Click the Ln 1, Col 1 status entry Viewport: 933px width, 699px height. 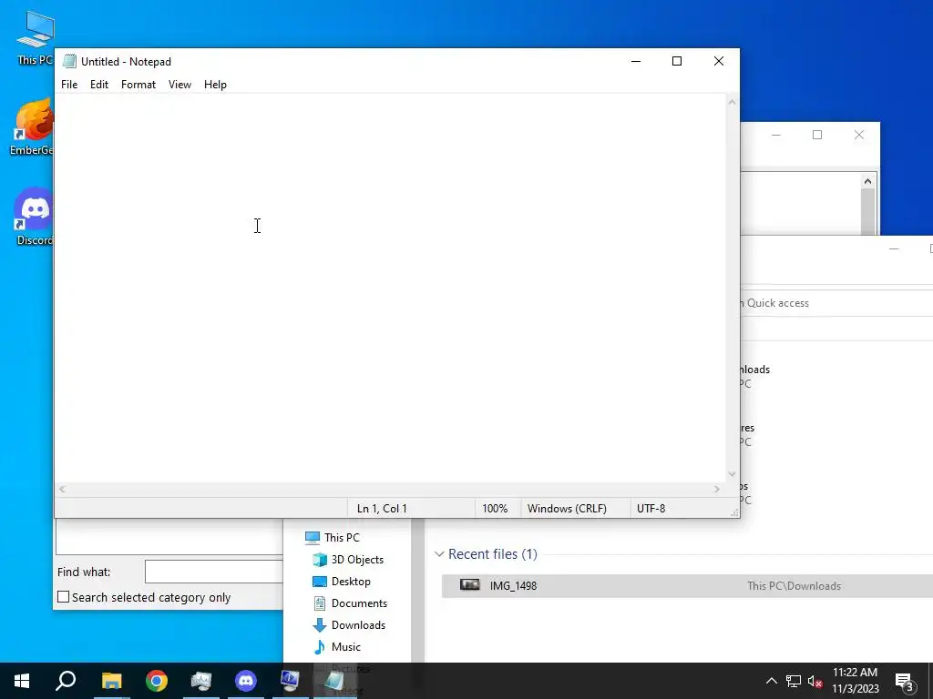tap(382, 508)
